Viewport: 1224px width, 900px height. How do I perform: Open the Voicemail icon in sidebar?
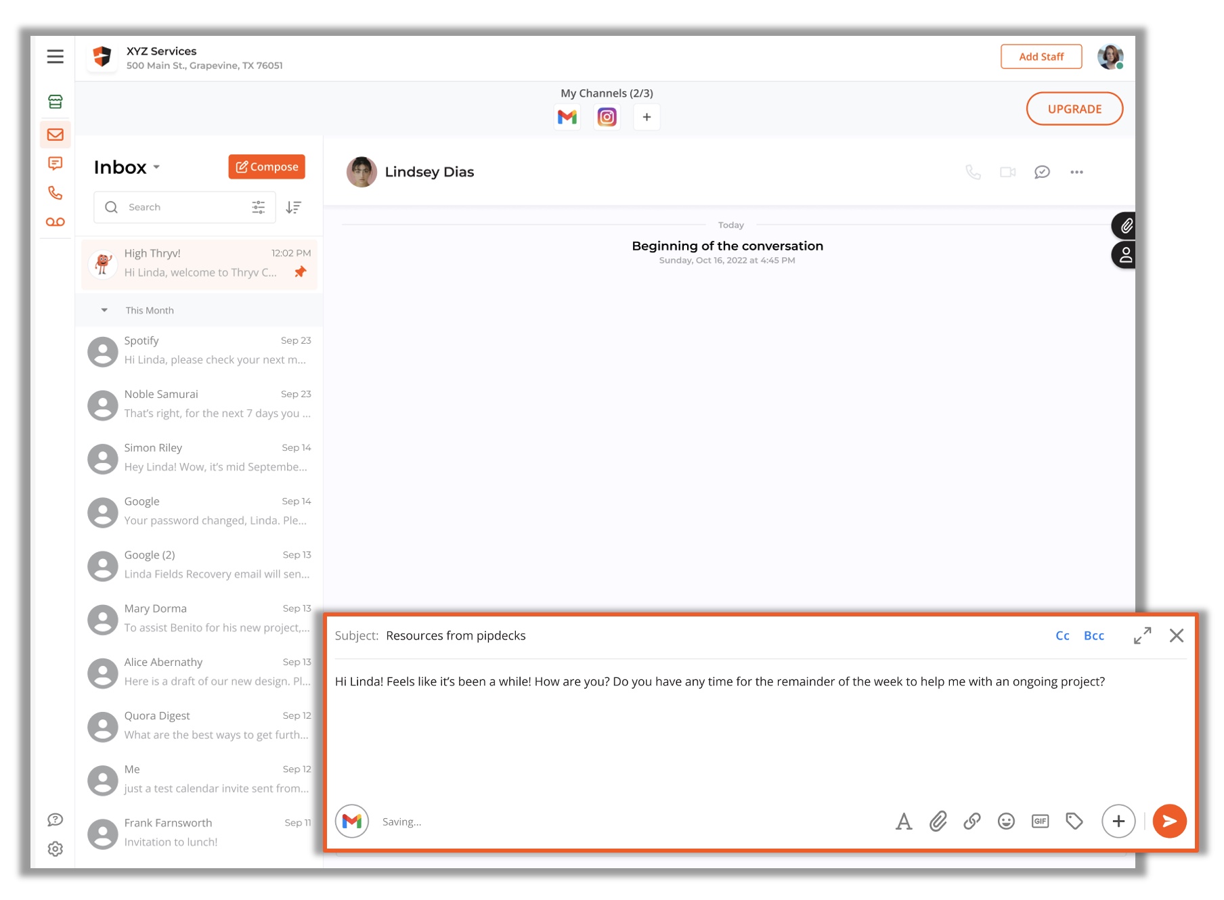[x=56, y=222]
